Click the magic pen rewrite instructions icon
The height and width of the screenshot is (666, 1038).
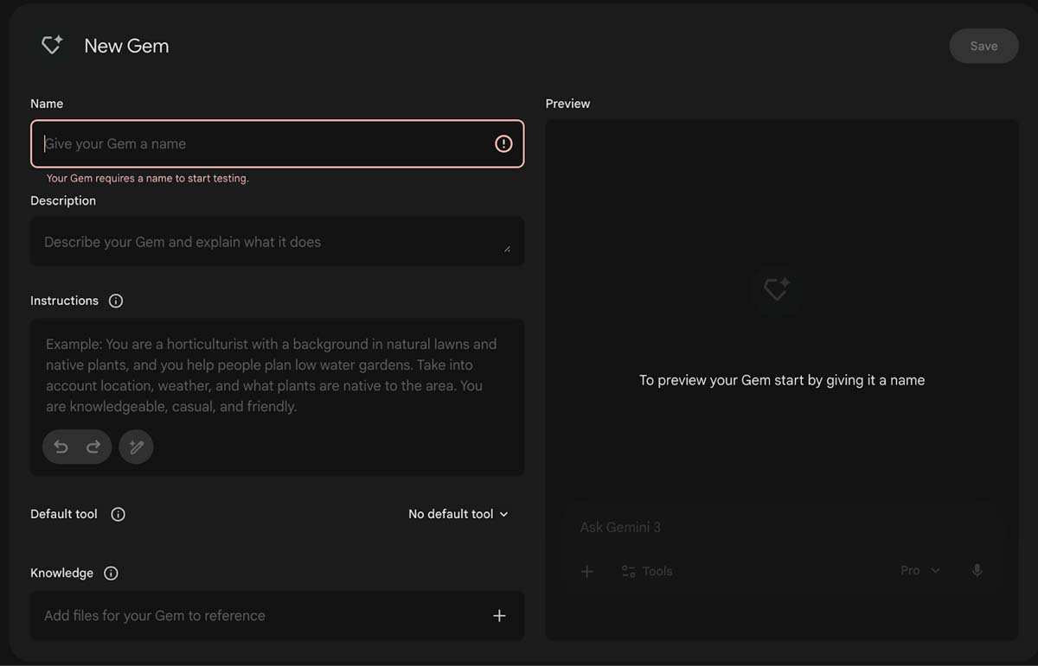(136, 447)
